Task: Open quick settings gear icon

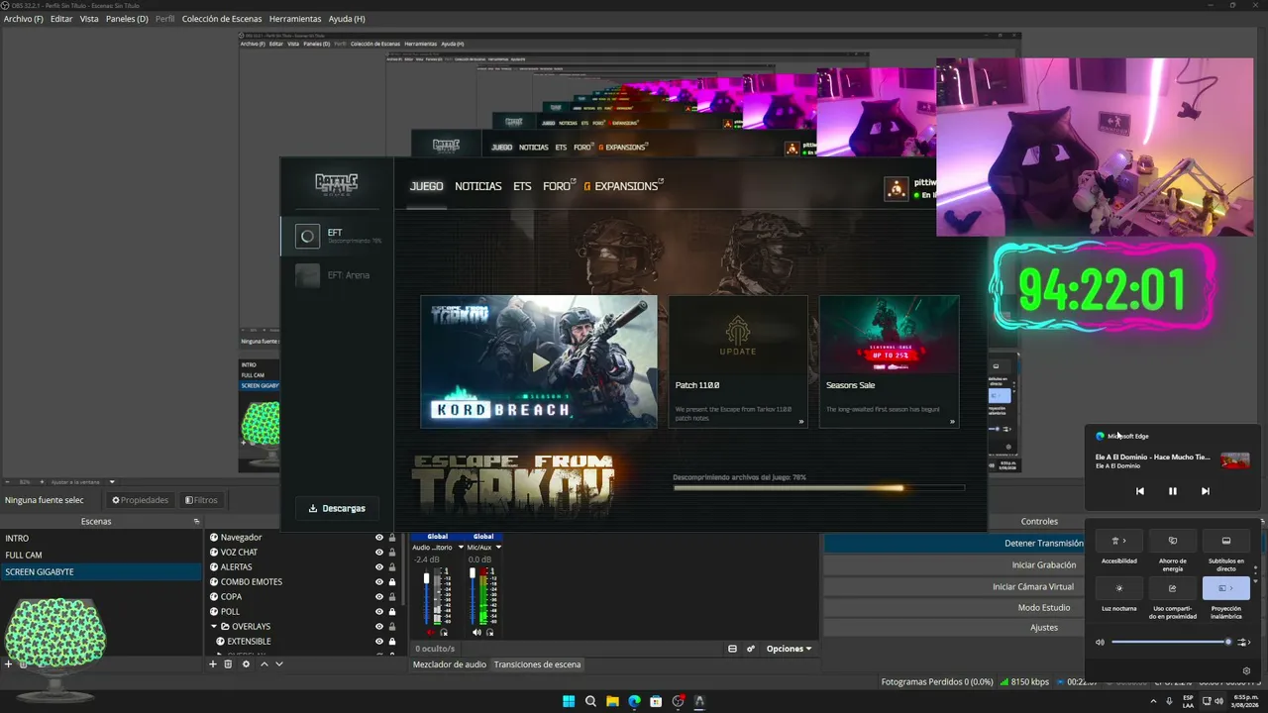Action: 1246,670
